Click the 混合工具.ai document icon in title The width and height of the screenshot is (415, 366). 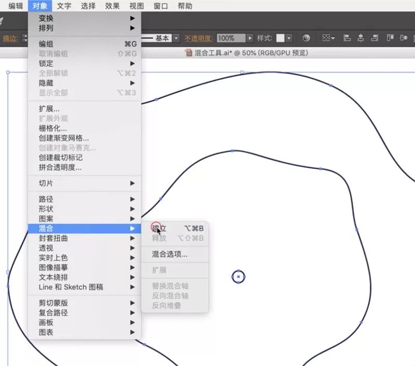(189, 53)
